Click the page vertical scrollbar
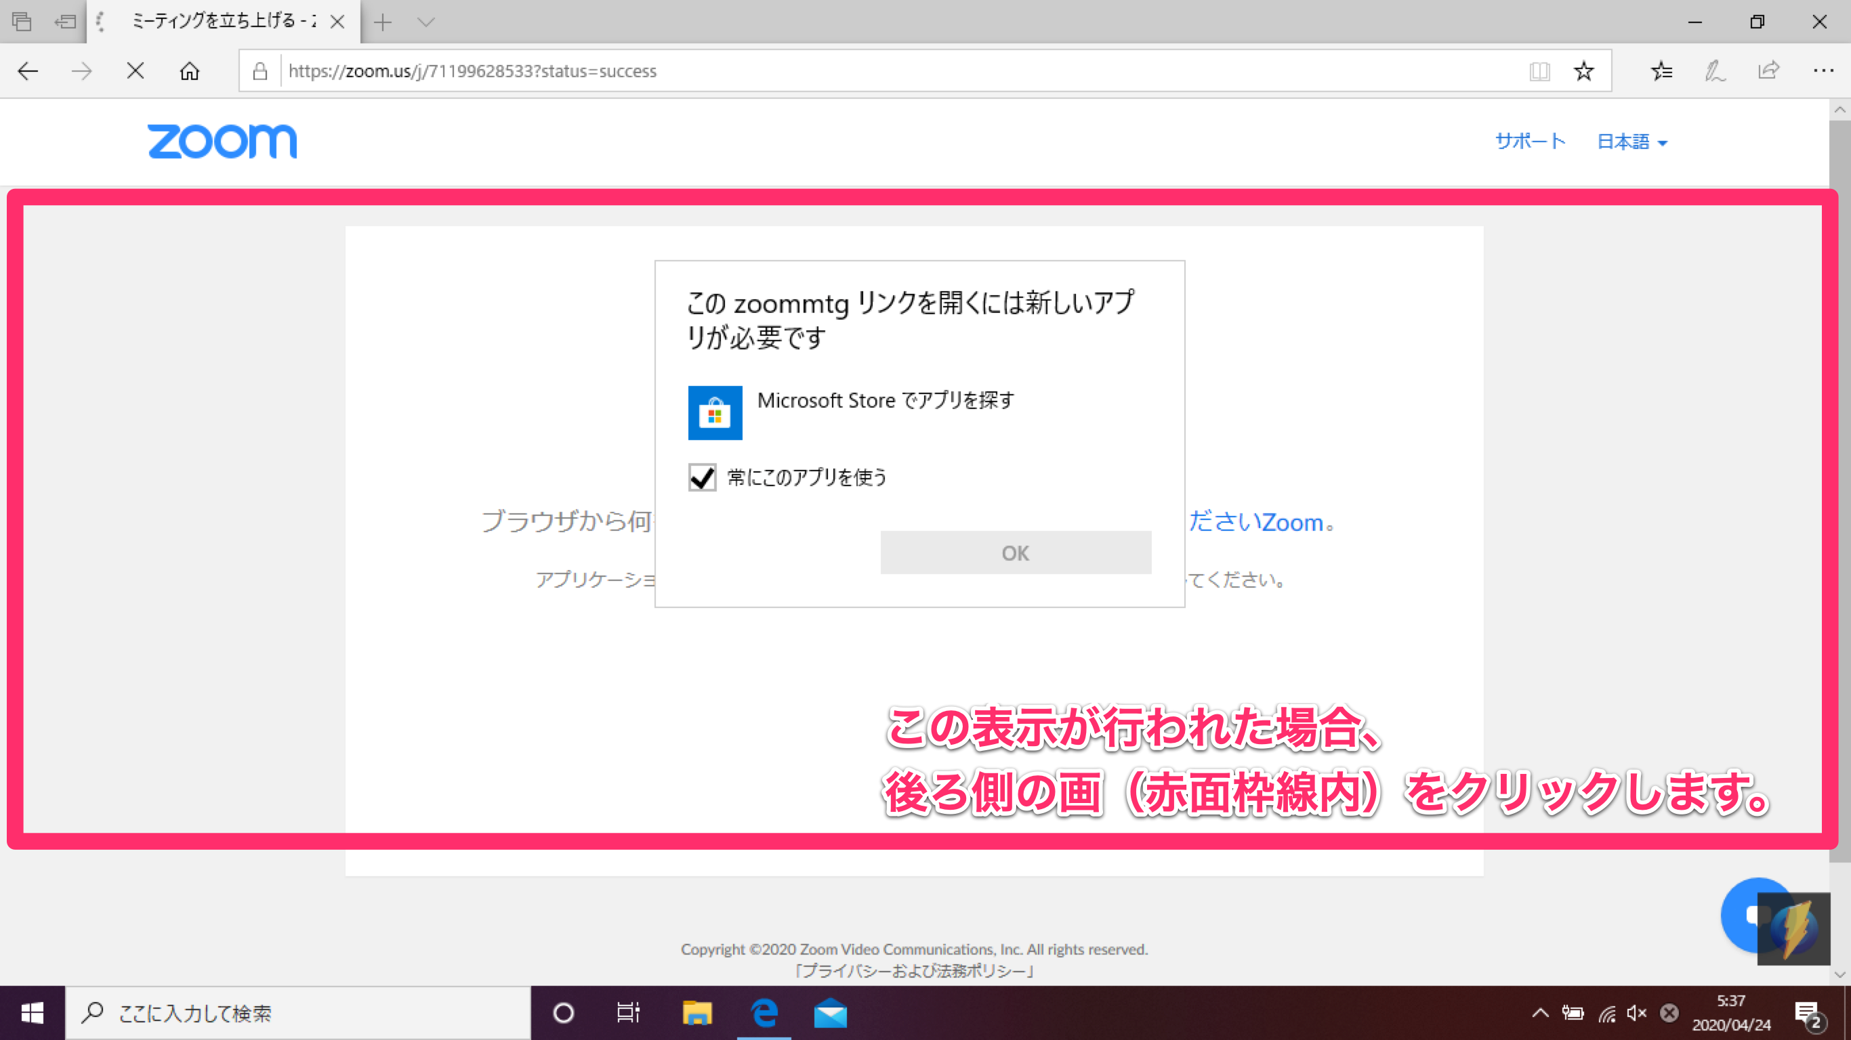The image size is (1851, 1040). pyautogui.click(x=1839, y=503)
